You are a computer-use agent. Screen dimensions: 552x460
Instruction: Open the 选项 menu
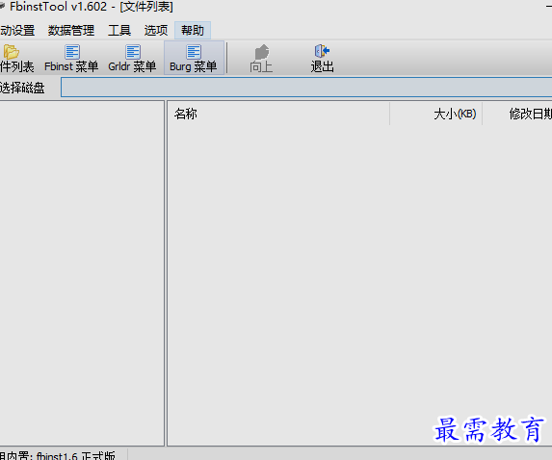pyautogui.click(x=156, y=30)
